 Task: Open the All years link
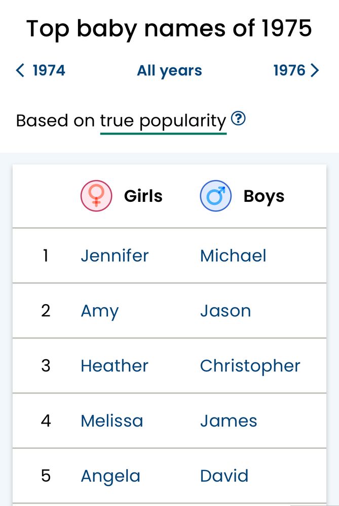click(169, 71)
